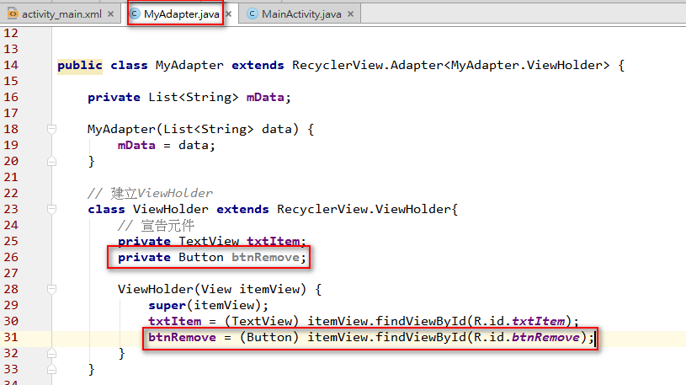Switch to the activity_main.xml tab

[x=62, y=14]
